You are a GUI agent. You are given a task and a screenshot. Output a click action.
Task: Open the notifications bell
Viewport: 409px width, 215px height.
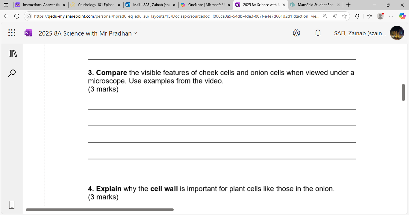(x=318, y=33)
